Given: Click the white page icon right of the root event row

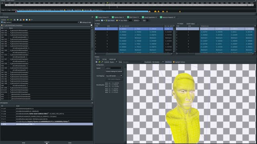Looking at the screenshot, I should tap(92, 25).
